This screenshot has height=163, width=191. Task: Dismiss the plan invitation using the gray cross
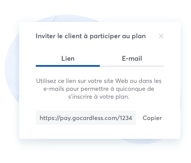tap(161, 36)
